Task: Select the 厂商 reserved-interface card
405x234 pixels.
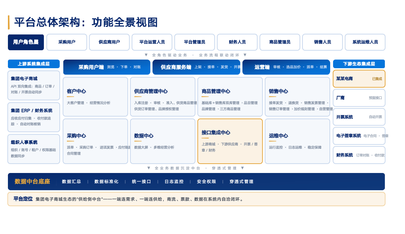Action: point(359,98)
